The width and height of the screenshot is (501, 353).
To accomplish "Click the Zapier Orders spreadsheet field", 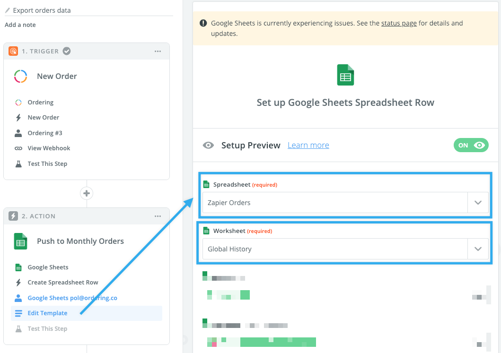I will pyautogui.click(x=335, y=203).
